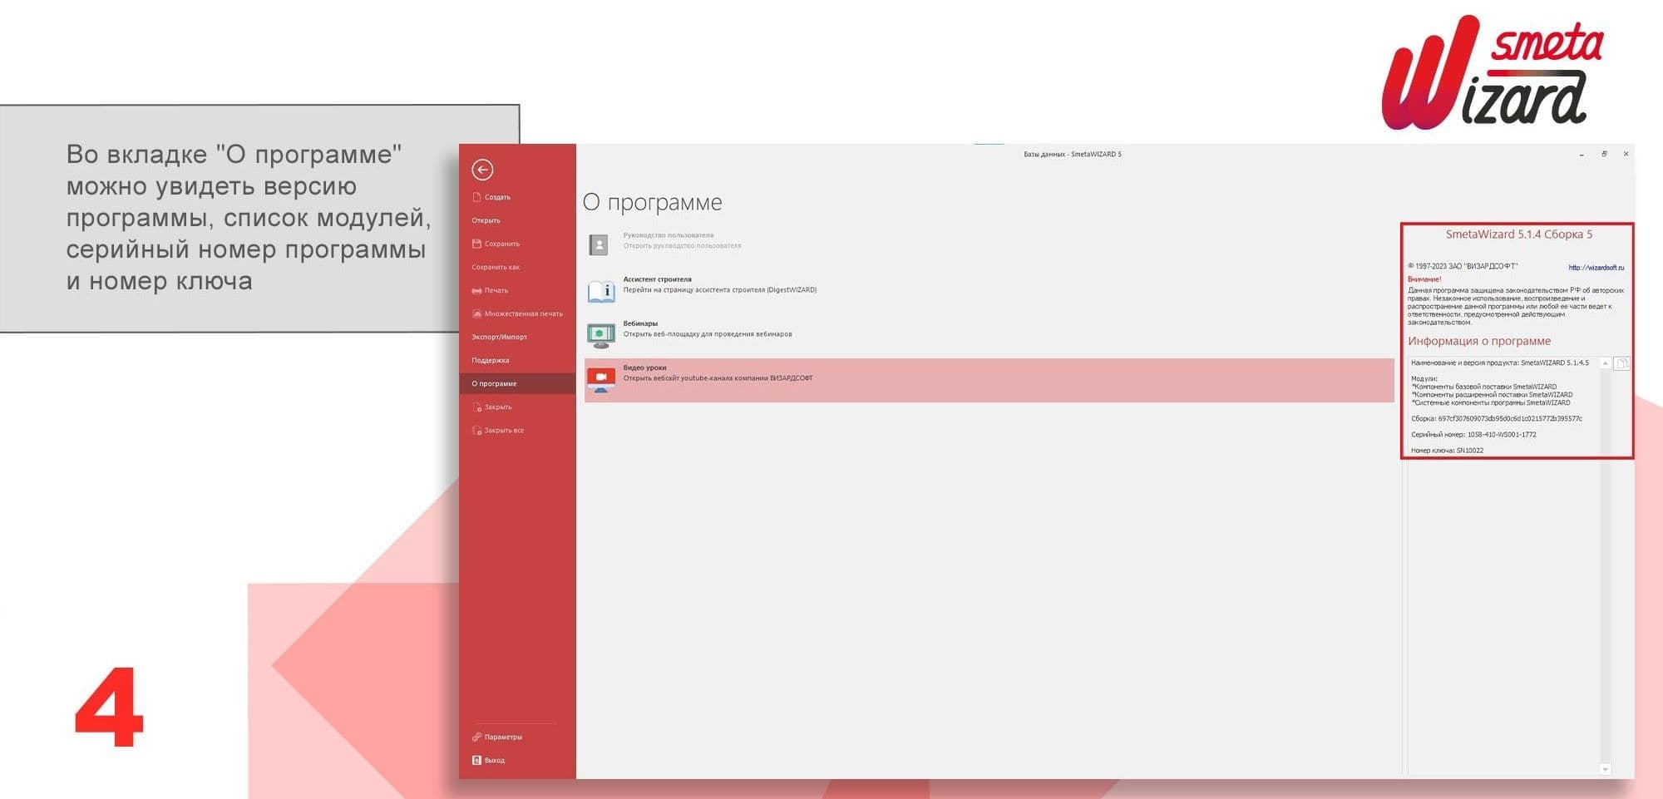Click the Создать label in the sidebar
This screenshot has height=799, width=1663.
pyautogui.click(x=497, y=197)
